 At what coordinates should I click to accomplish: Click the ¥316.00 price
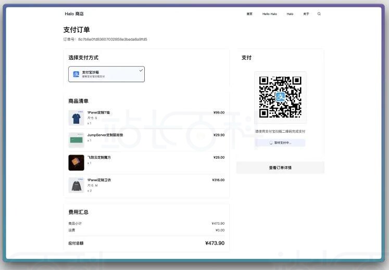coord(218,180)
